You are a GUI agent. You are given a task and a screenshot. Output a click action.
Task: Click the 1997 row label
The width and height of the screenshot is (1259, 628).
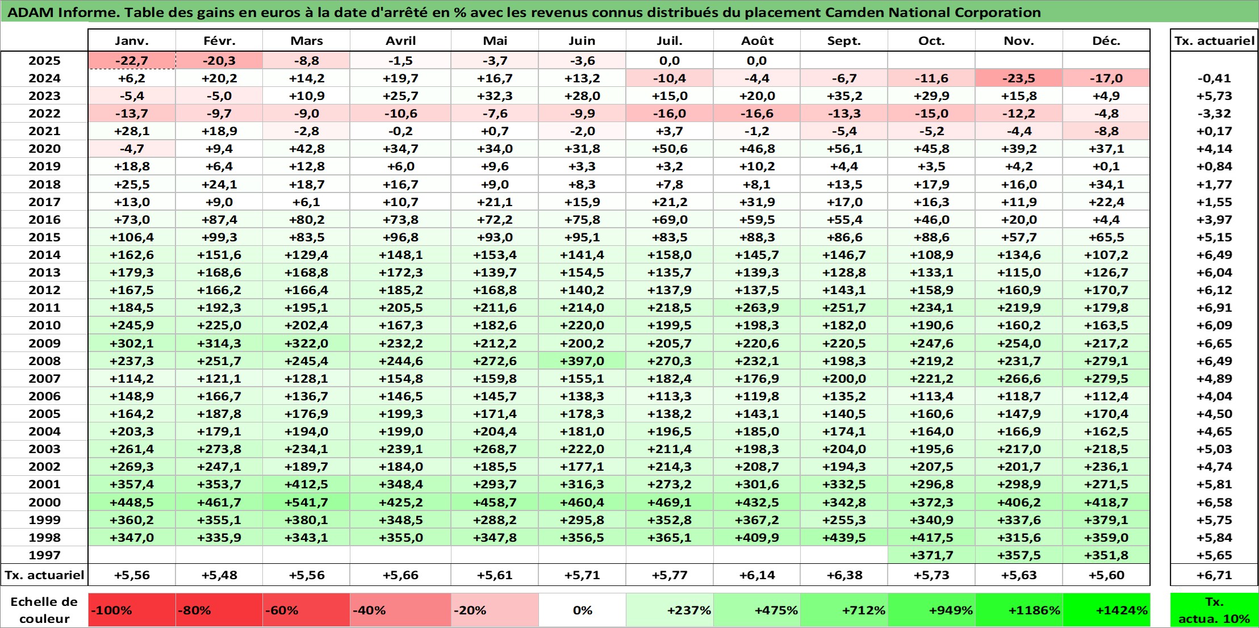coord(44,555)
